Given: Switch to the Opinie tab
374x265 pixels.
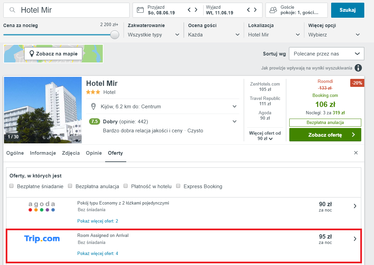Looking at the screenshot, I should tap(94, 153).
